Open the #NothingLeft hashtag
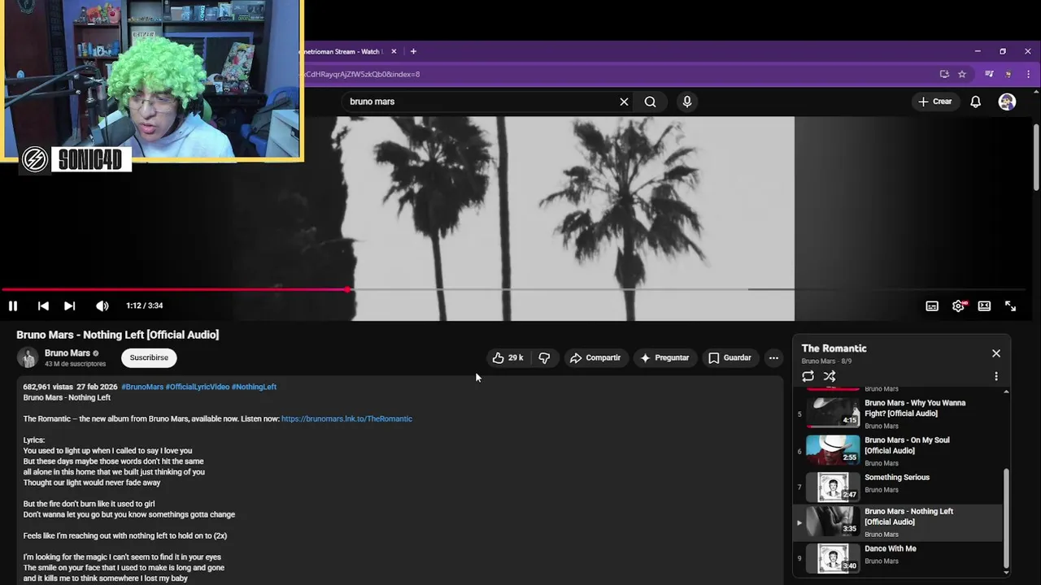Viewport: 1041px width, 585px height. (254, 387)
